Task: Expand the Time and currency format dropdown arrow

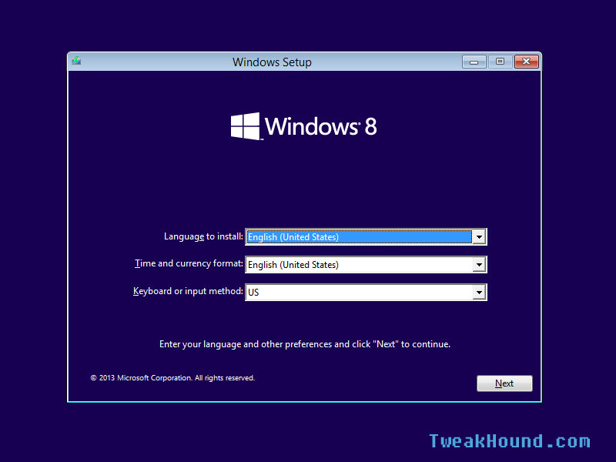Action: (x=479, y=264)
